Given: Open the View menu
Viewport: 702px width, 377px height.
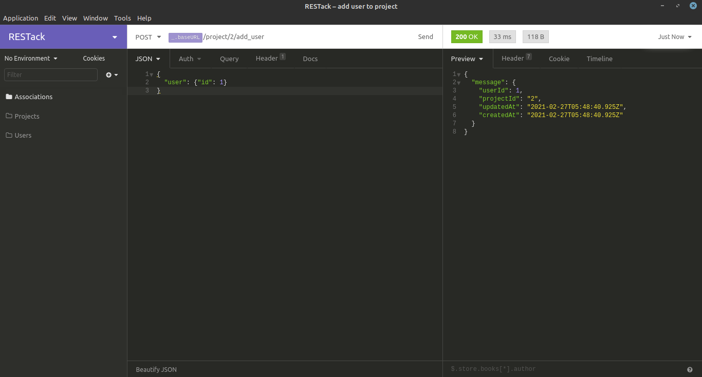Looking at the screenshot, I should tap(69, 18).
